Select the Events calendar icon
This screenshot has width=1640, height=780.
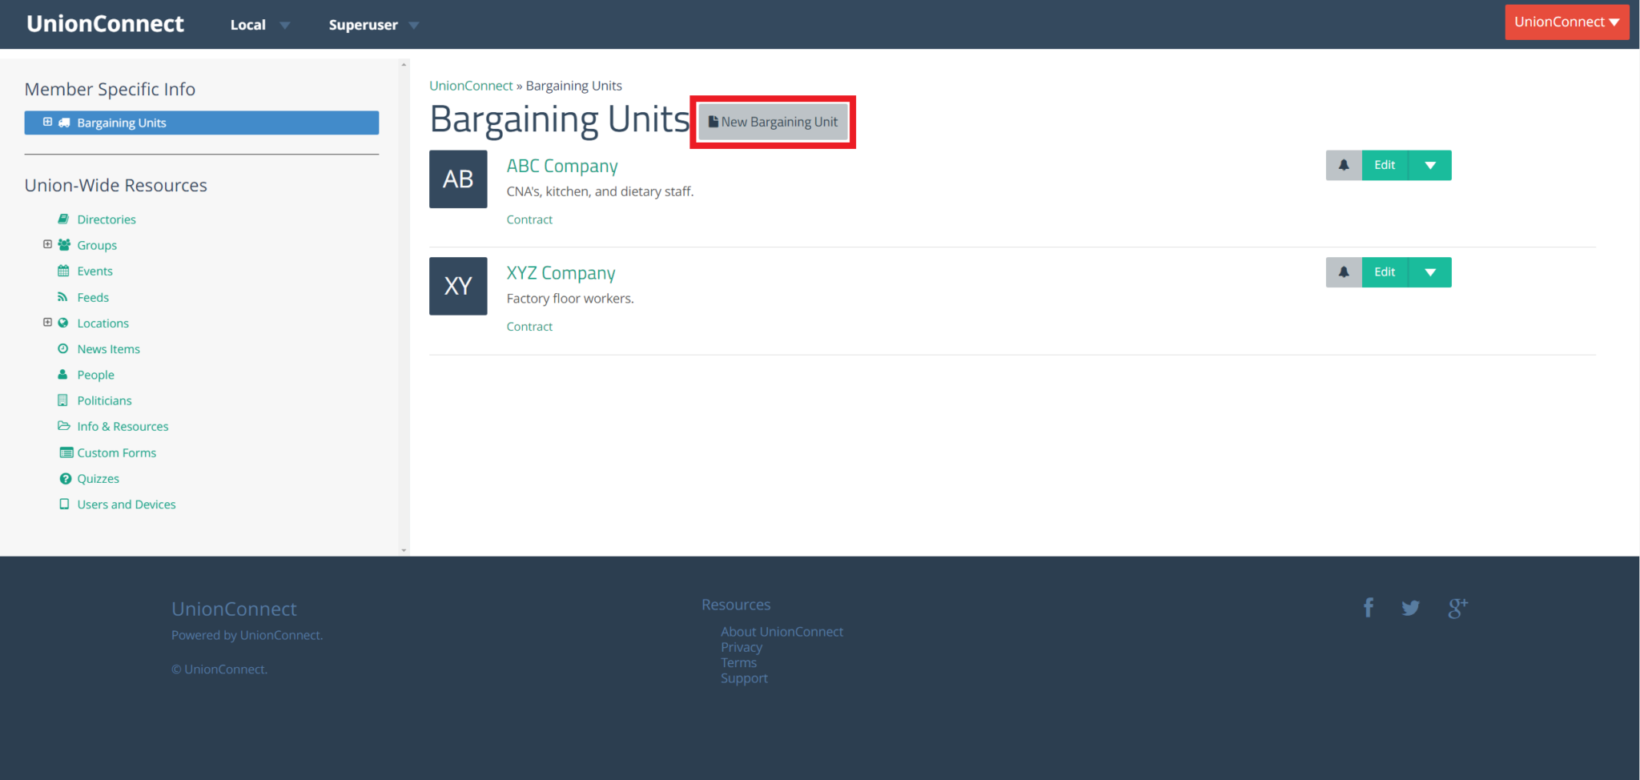(x=63, y=271)
